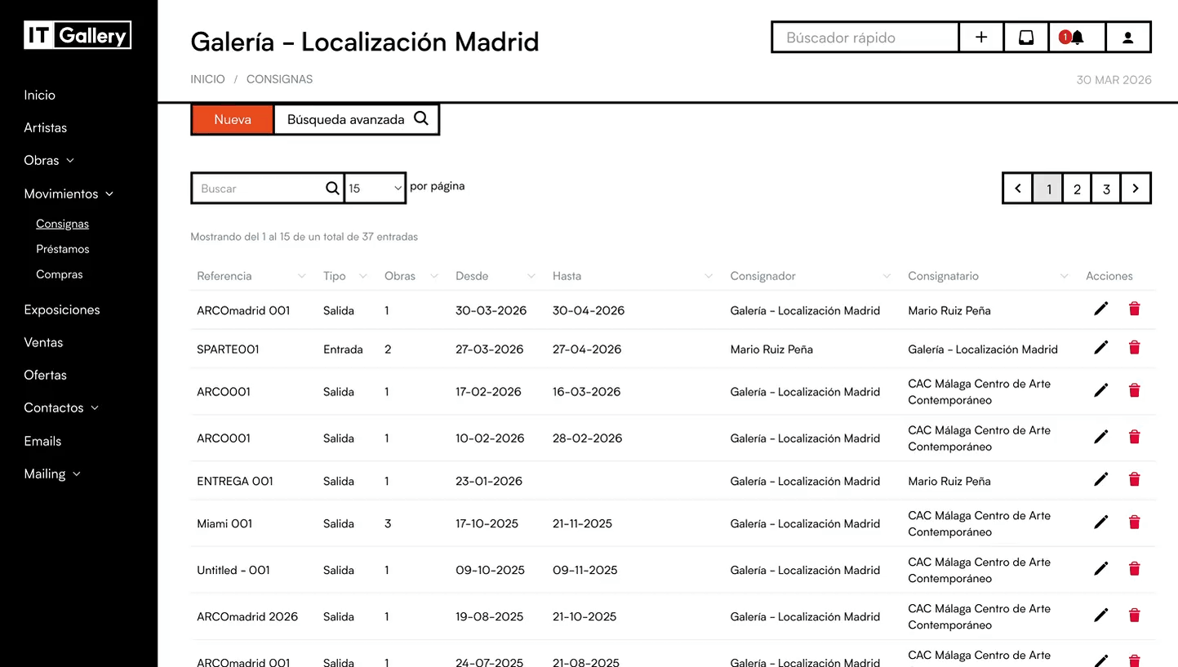This screenshot has width=1178, height=667.
Task: Collapse the Movimientos sidebar menu
Action: pyautogui.click(x=109, y=194)
